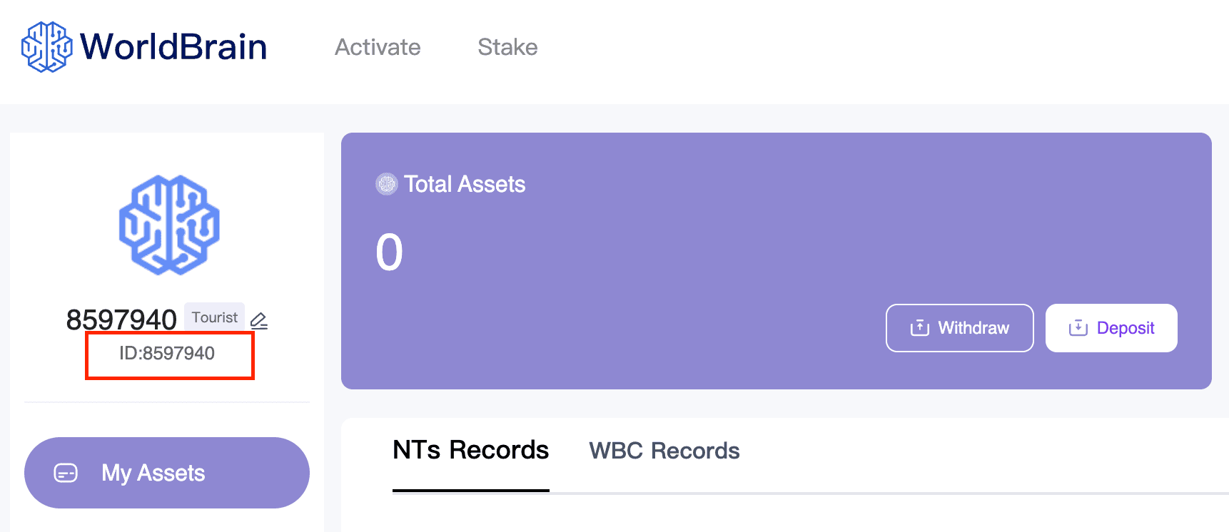Select the NTs Records tab
Image resolution: width=1229 pixels, height=532 pixels.
(471, 450)
